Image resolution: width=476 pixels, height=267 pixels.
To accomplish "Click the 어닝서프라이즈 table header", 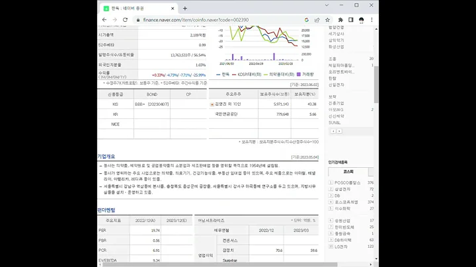I will [212, 221].
